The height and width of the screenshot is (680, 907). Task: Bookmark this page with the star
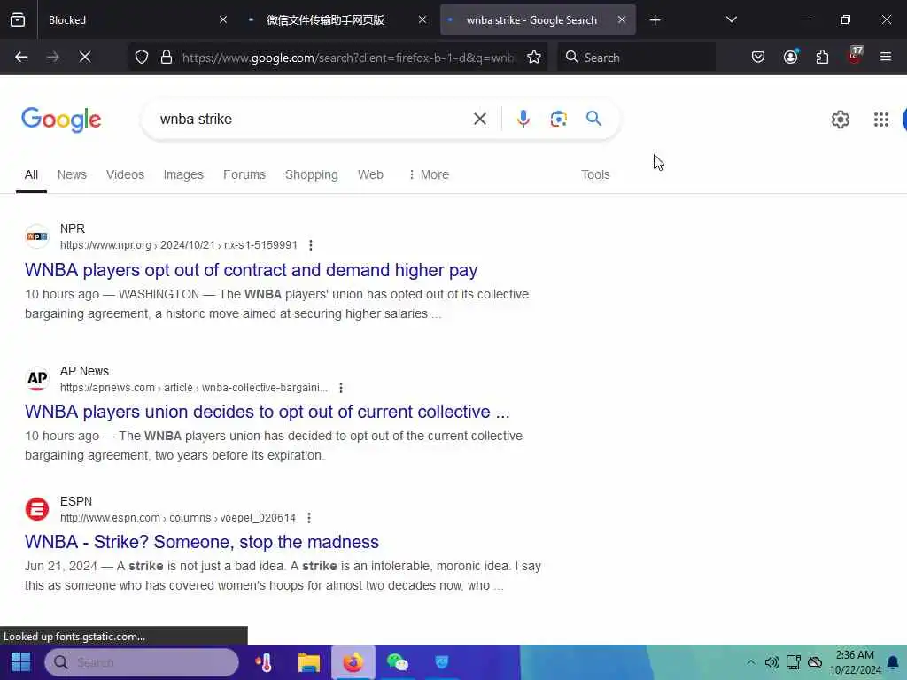(534, 57)
